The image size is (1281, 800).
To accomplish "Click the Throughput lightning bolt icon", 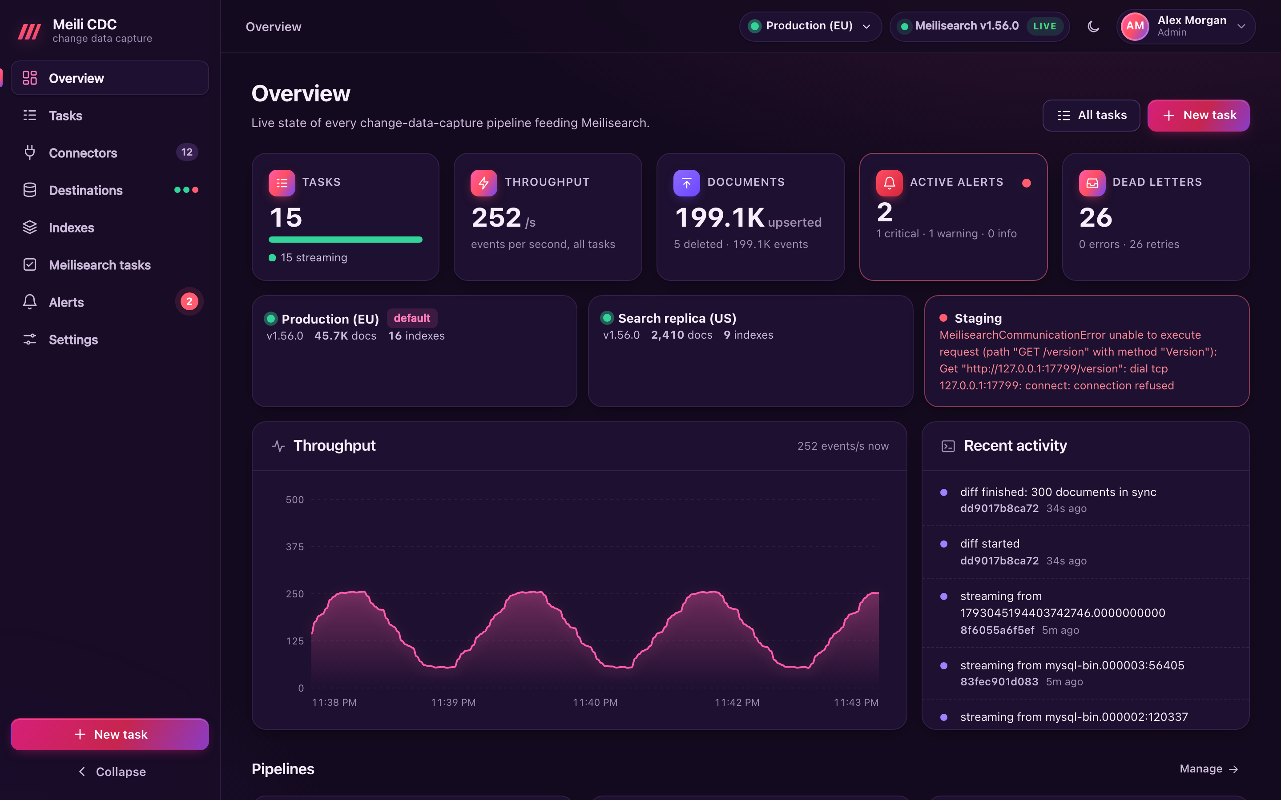I will click(484, 183).
